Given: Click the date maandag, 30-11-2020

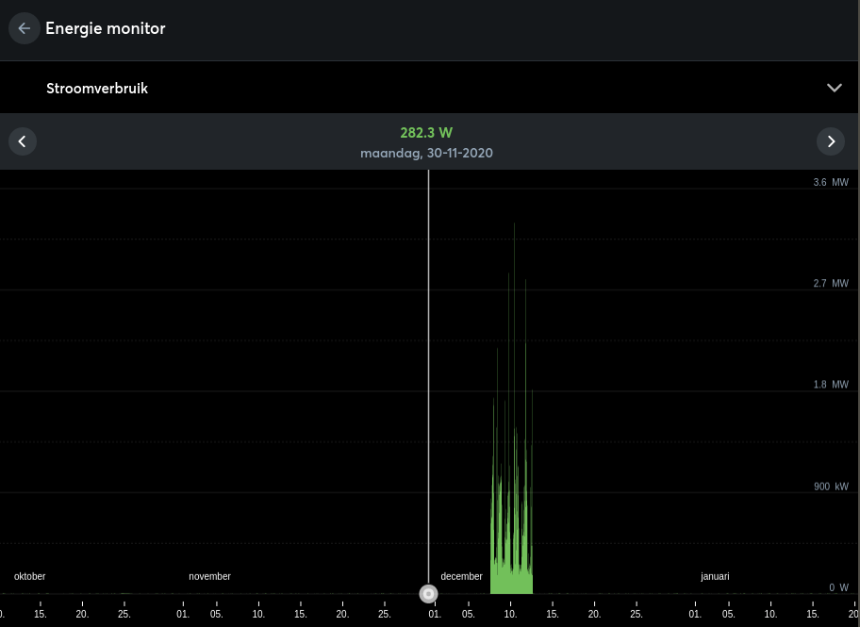Looking at the screenshot, I should (426, 153).
